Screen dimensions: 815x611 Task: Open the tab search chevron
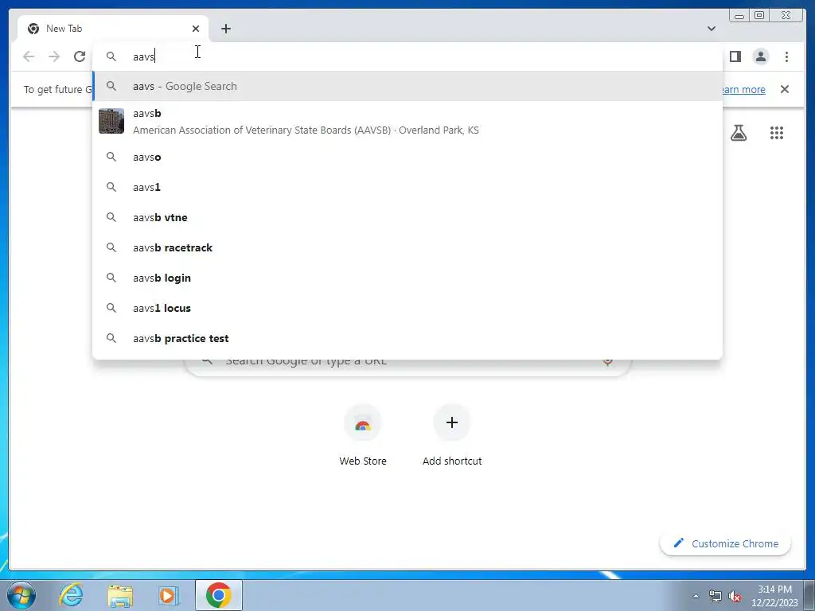(x=711, y=29)
